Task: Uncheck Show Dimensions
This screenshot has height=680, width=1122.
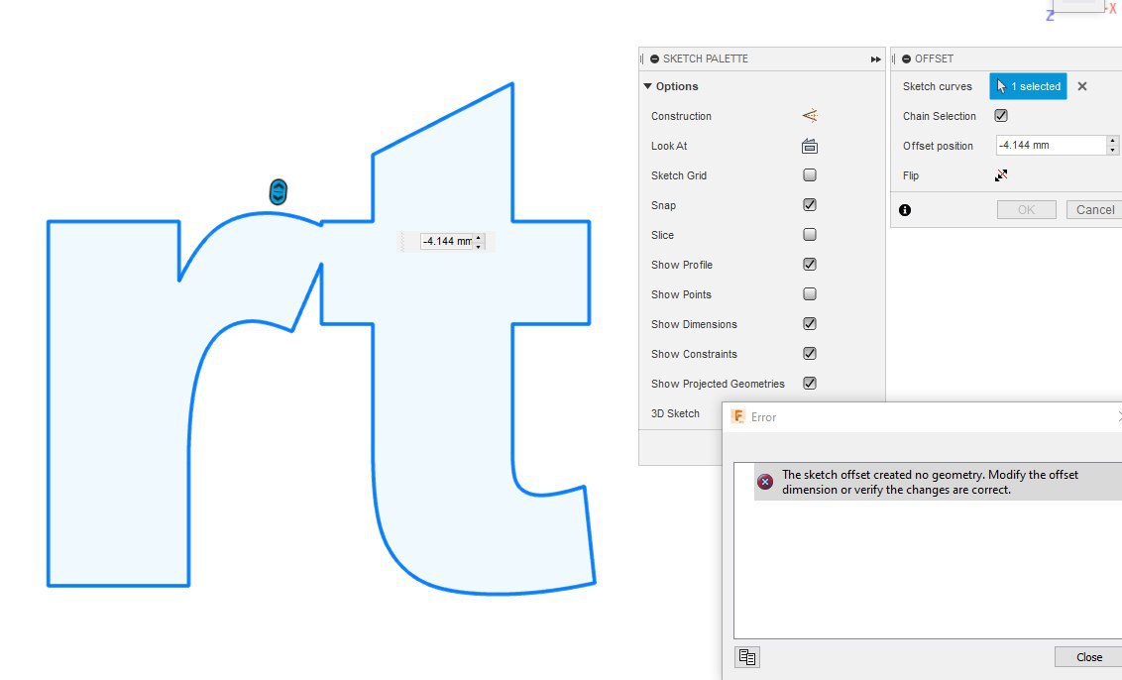Action: 810,323
